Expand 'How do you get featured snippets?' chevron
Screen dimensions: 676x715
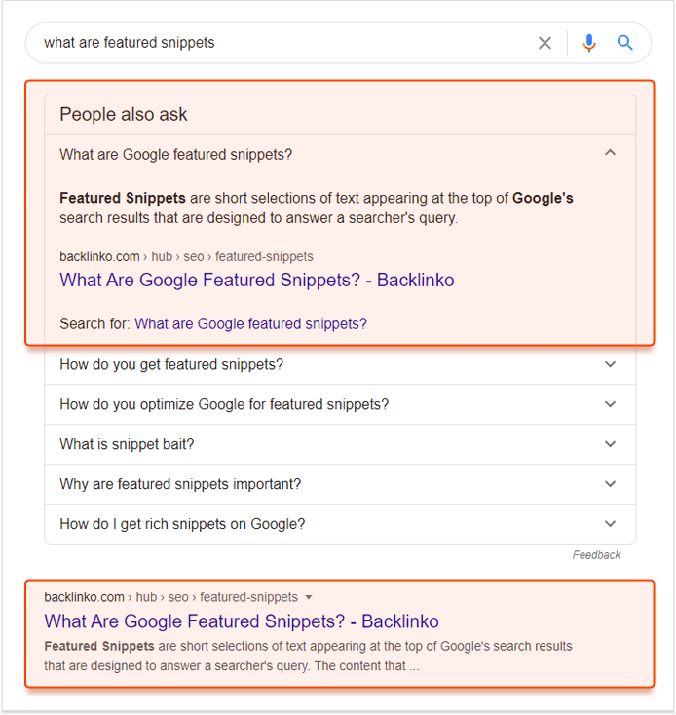coord(610,364)
